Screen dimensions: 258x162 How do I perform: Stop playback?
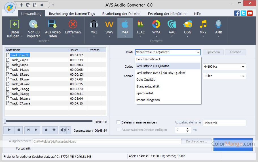coord(19,130)
